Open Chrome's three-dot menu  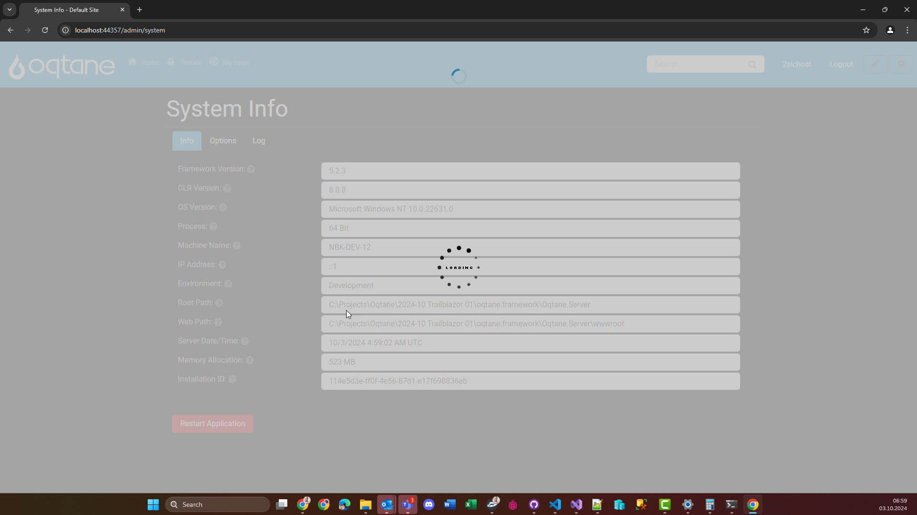point(907,30)
